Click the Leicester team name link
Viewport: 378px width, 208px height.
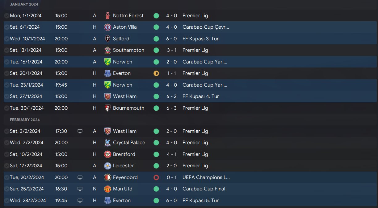(124, 166)
